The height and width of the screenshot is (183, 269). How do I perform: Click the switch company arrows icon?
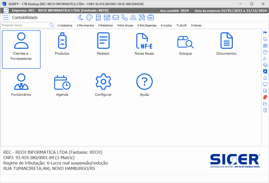(6, 11)
